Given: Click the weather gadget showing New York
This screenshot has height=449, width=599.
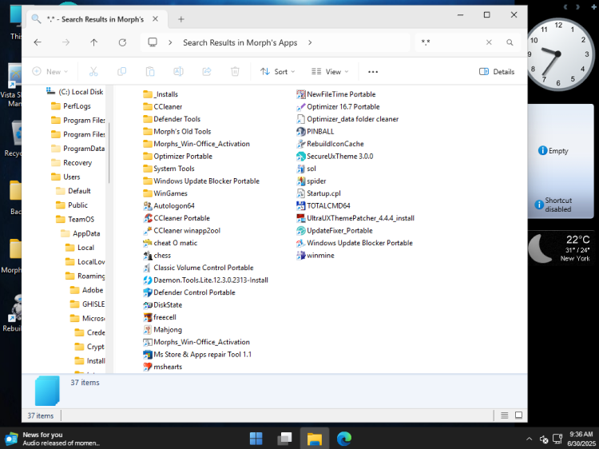Looking at the screenshot, I should pyautogui.click(x=561, y=249).
